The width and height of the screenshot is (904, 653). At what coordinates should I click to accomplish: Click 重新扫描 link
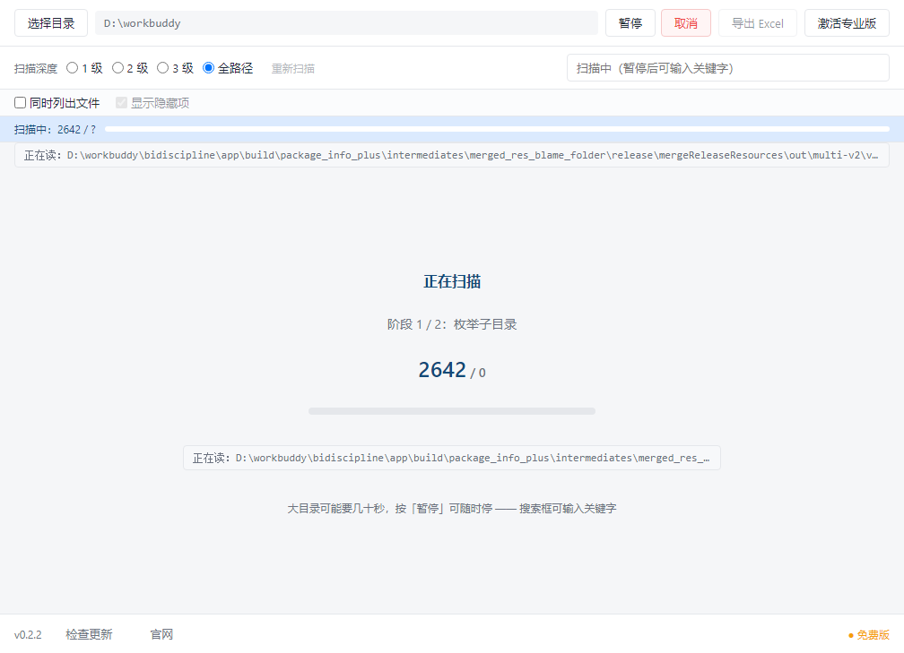click(x=293, y=68)
